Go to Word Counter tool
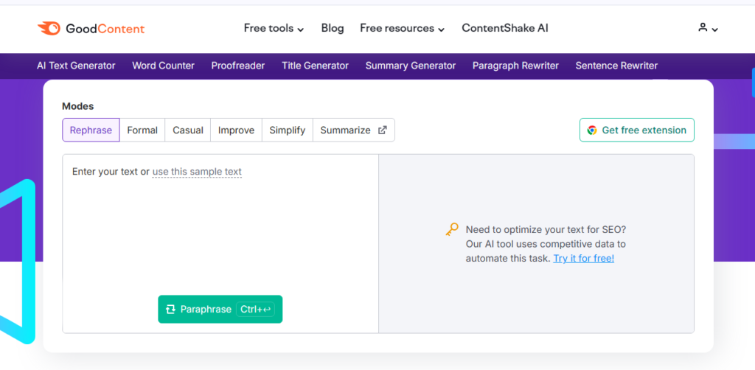Screen dimensions: 755x370 163,66
